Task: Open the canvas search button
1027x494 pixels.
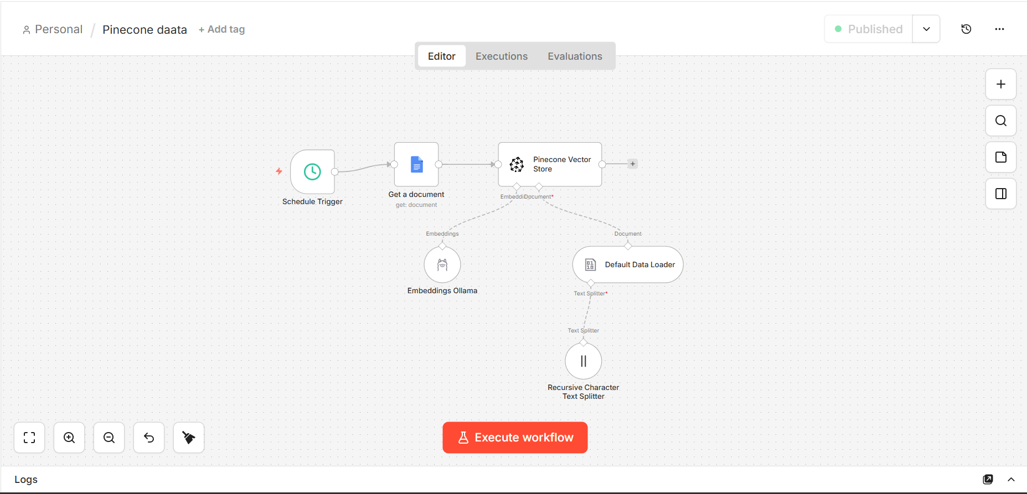Action: [x=1001, y=121]
